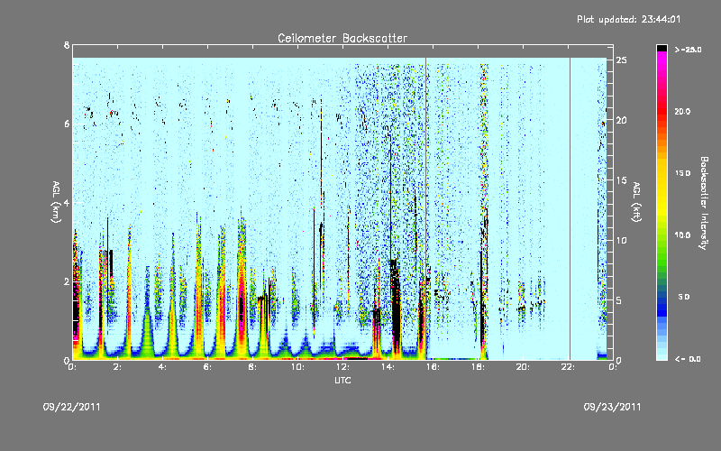
Task: Click the UTC x-axis label
Action: pos(342,380)
